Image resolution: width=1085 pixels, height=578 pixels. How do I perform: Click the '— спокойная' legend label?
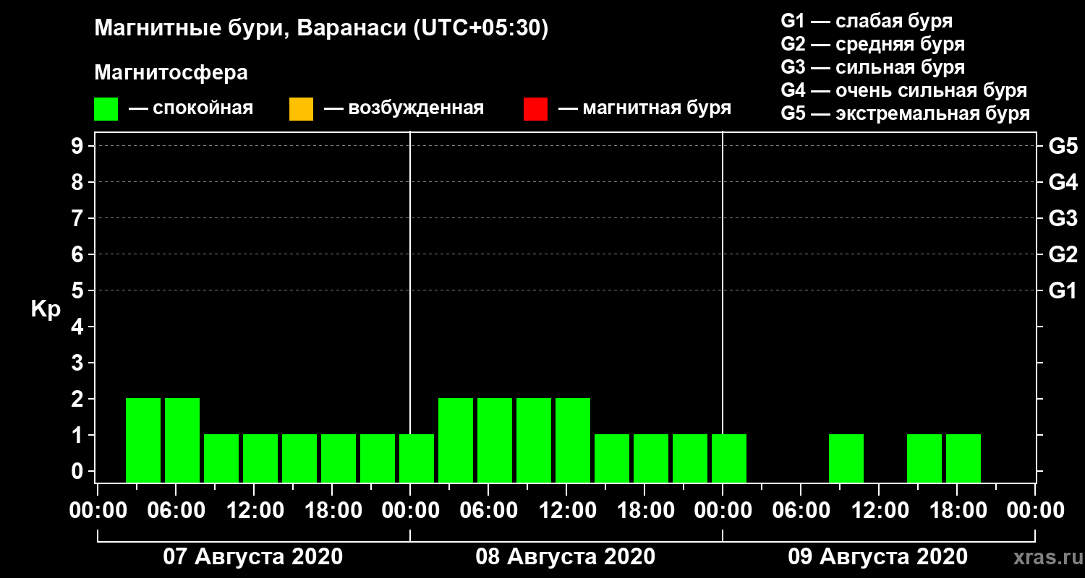(x=191, y=108)
